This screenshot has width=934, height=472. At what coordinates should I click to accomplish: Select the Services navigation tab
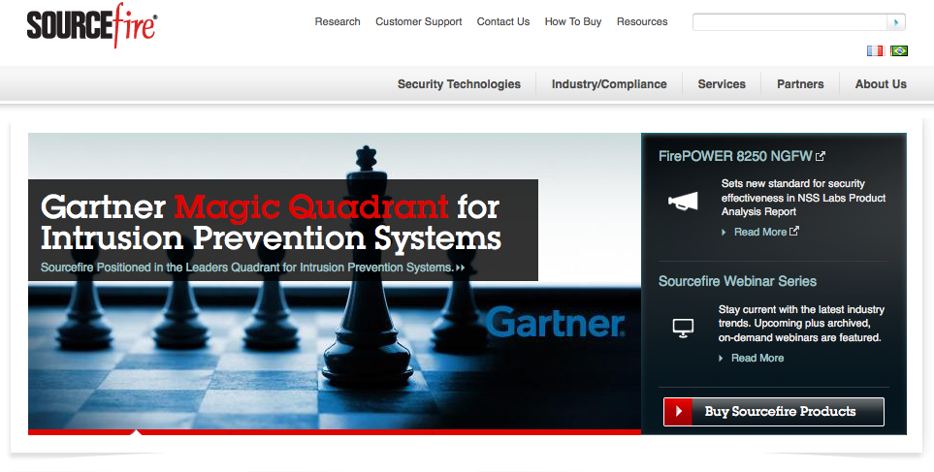pos(722,84)
